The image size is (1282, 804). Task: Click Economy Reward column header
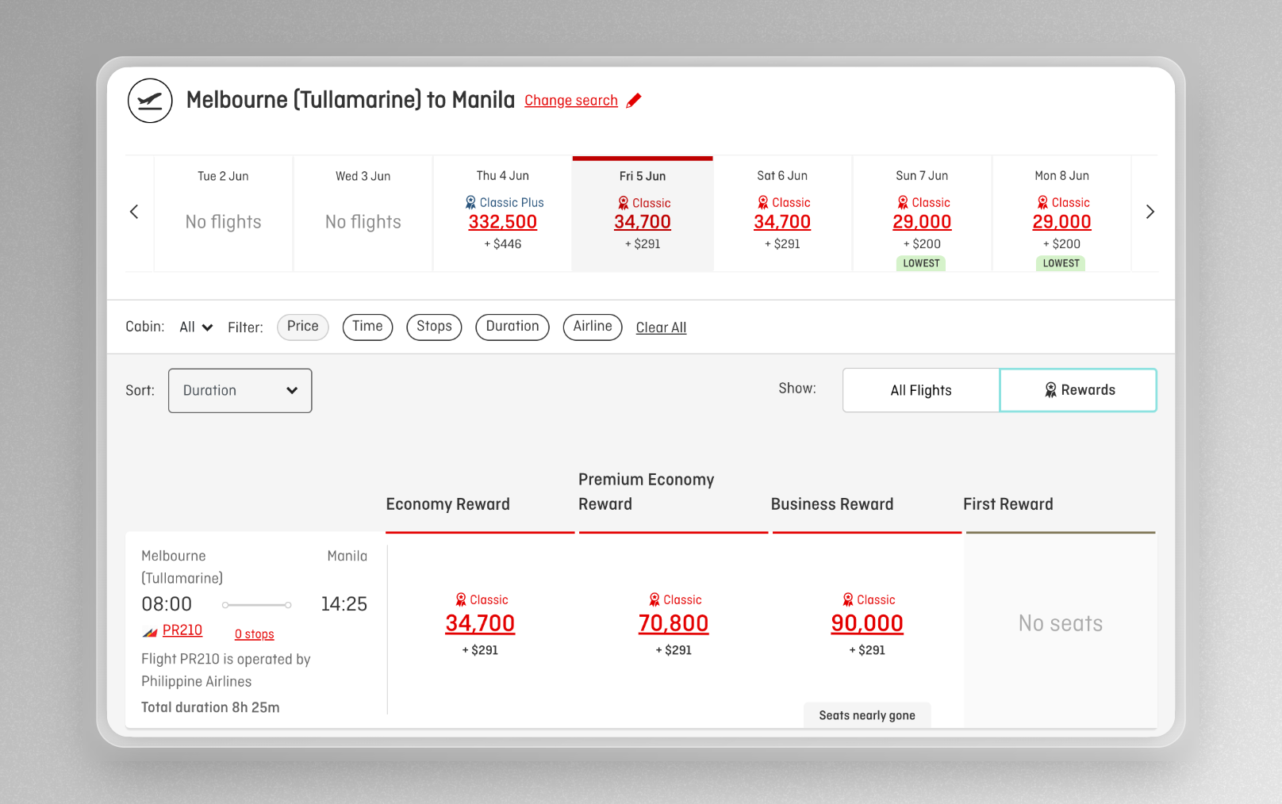coord(448,504)
